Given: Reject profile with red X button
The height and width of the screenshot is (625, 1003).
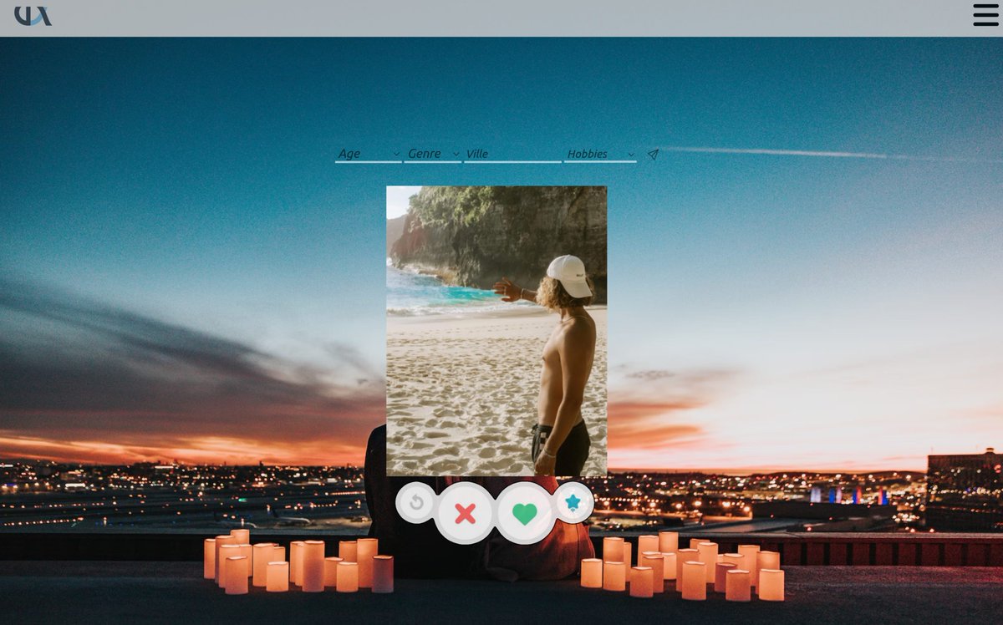Looking at the screenshot, I should pos(466,513).
